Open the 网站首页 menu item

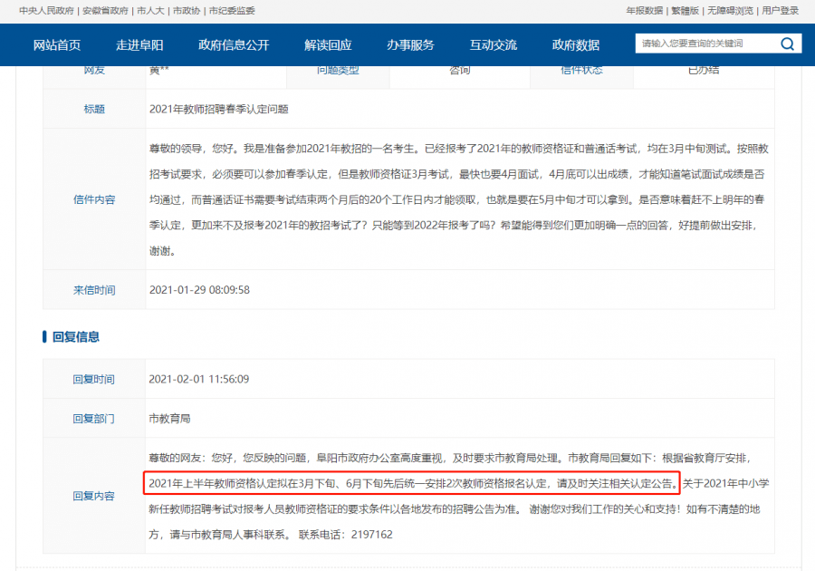[57, 45]
